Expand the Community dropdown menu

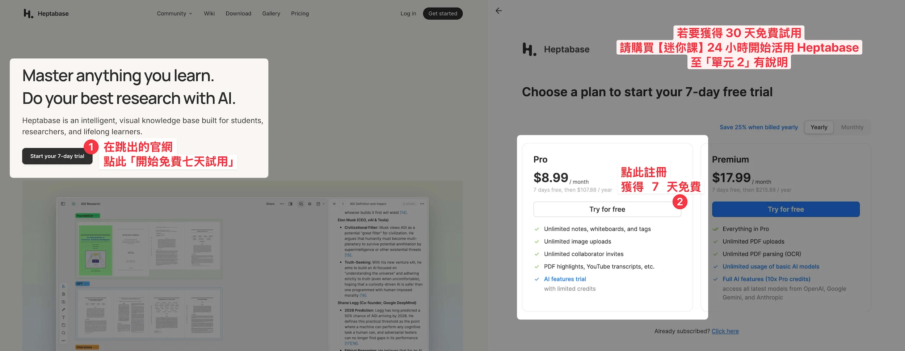click(174, 14)
